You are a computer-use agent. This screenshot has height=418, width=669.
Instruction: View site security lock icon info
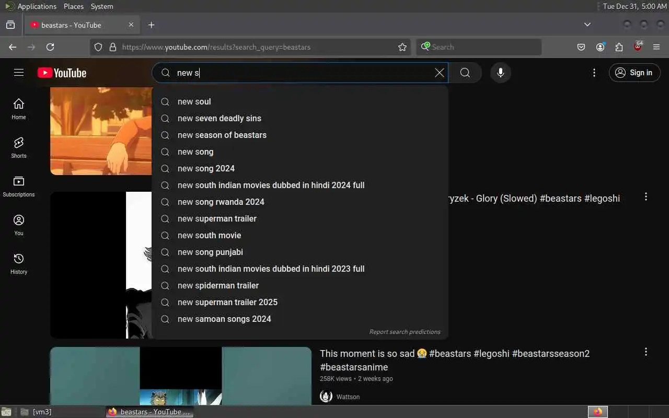click(x=112, y=47)
